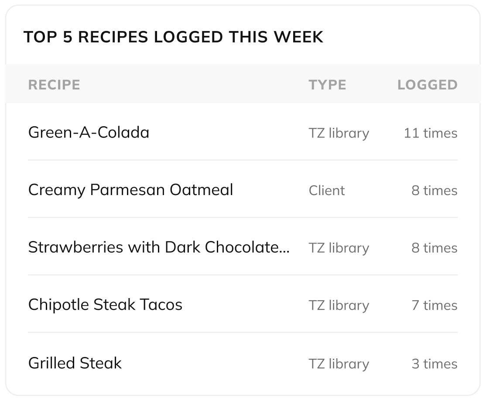This screenshot has height=405, width=493.
Task: Select the RECIPE column header
Action: (54, 85)
